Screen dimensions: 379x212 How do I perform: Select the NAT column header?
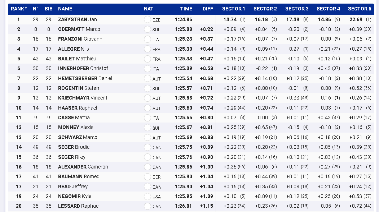pos(148,9)
